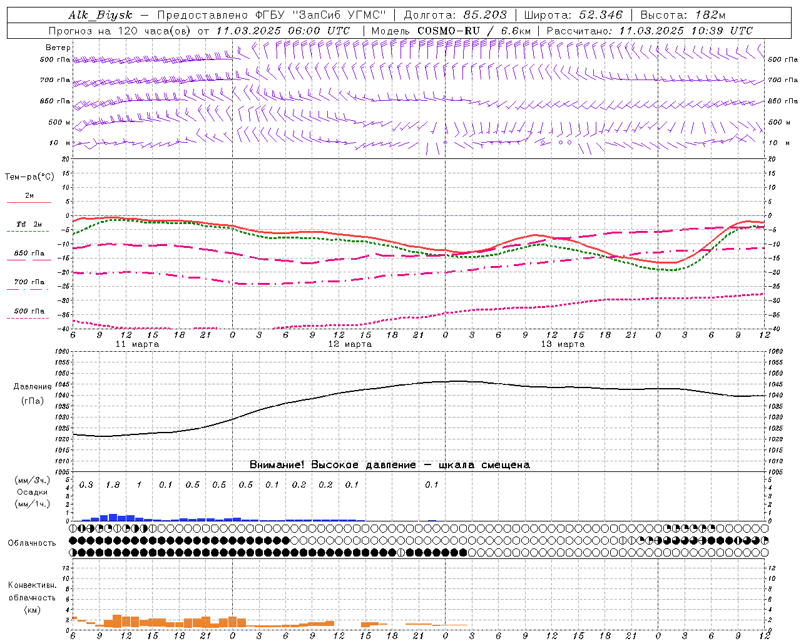Screen dimensions: 801x641
Task: Click the '13 марта' date label
Action: (x=563, y=344)
